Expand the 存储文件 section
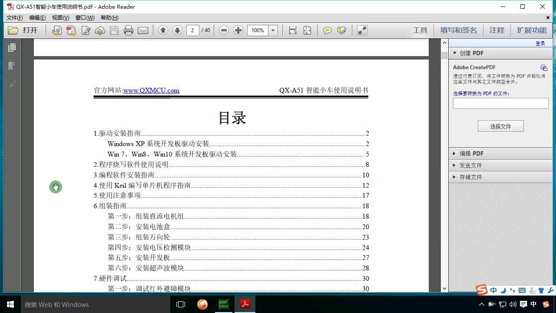 [x=500, y=177]
